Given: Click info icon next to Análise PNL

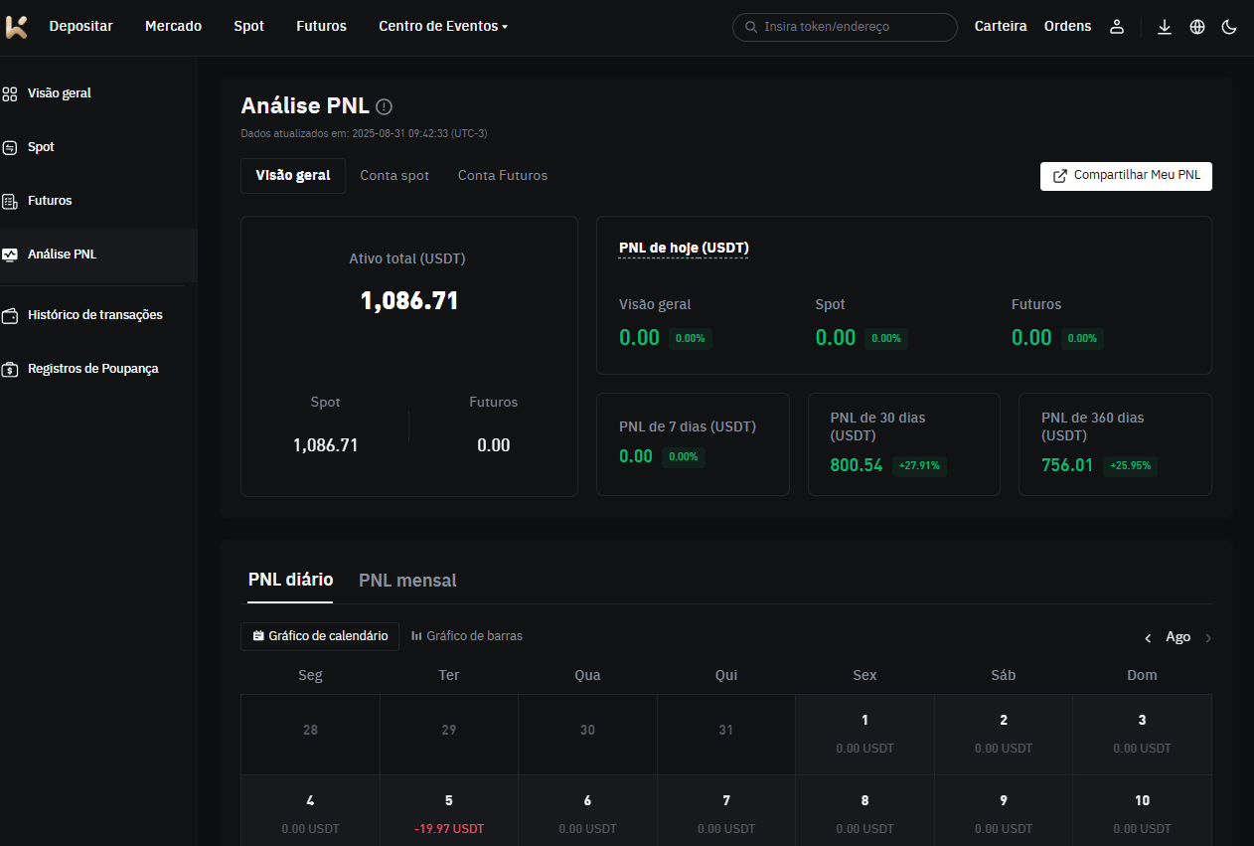Looking at the screenshot, I should click(x=385, y=106).
